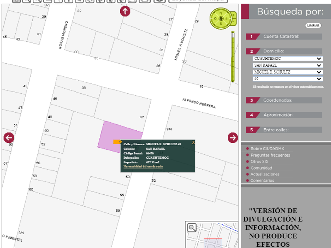Open the CUAUHTEMOC delegation dropdown
The height and width of the screenshot is (248, 331).
(x=287, y=59)
